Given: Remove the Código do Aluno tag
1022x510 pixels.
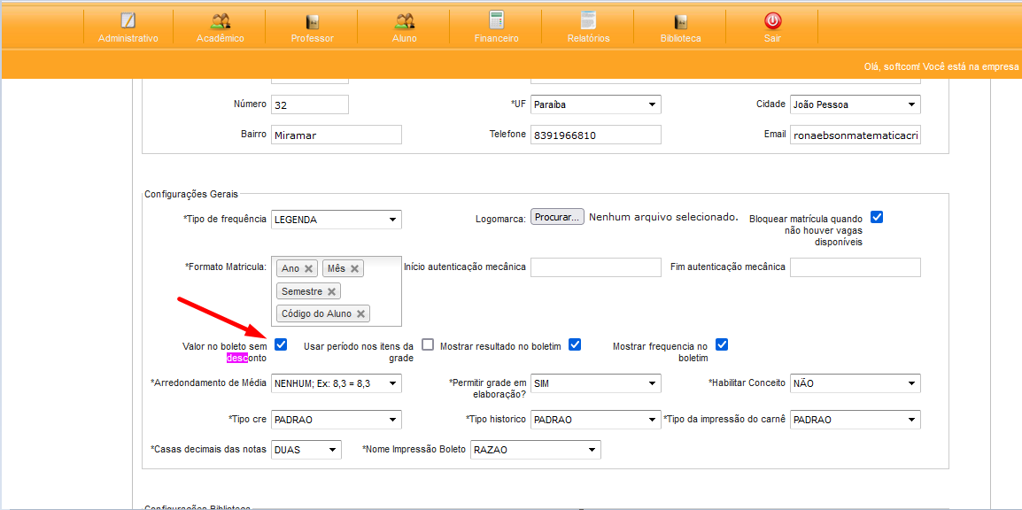Looking at the screenshot, I should pyautogui.click(x=360, y=314).
